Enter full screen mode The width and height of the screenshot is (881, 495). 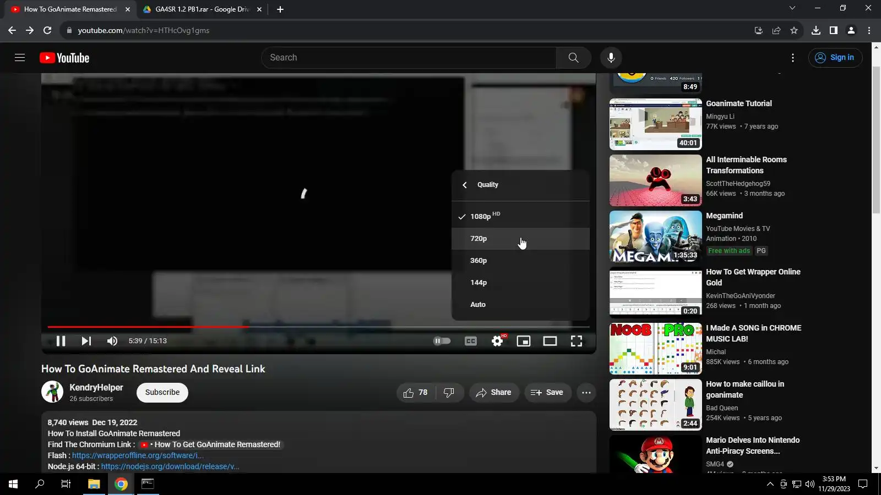[x=577, y=341]
